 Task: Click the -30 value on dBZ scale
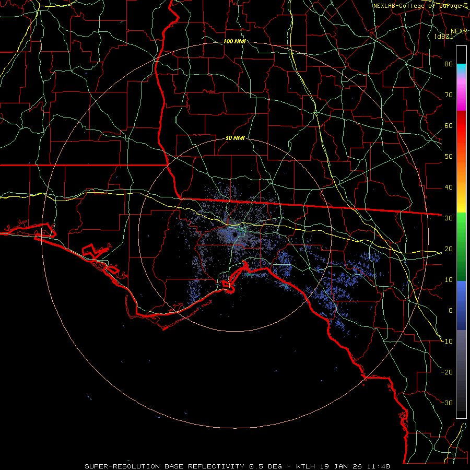pos(446,403)
